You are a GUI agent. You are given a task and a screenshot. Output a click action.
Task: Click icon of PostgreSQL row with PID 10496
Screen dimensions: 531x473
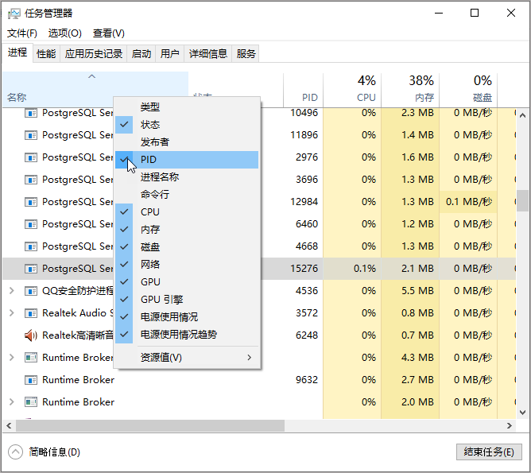[31, 113]
